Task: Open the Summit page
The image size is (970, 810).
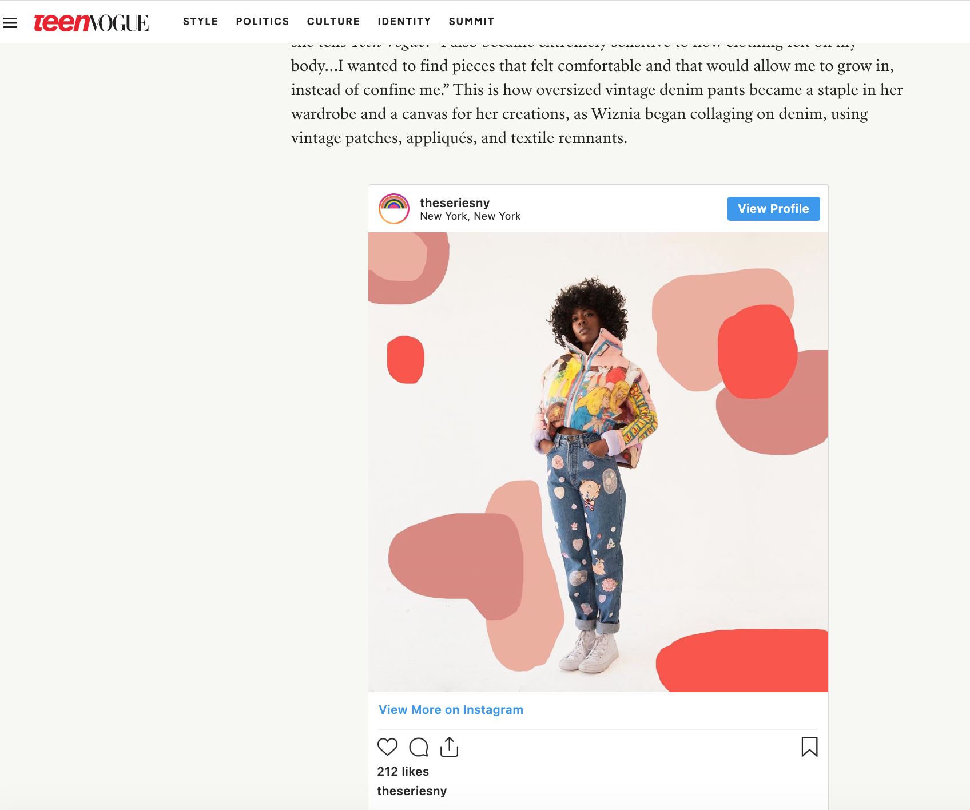Action: click(x=471, y=22)
